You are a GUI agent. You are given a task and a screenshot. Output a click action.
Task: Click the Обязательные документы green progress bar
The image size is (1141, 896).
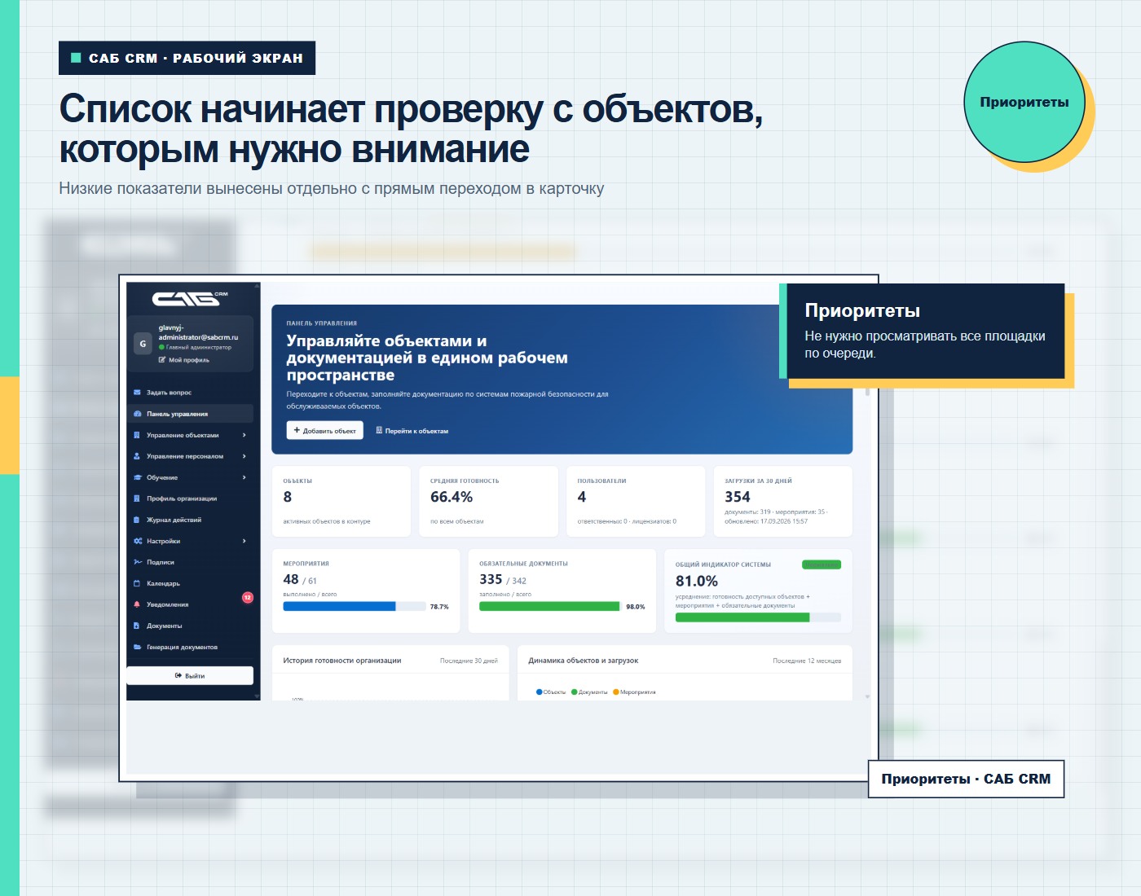click(551, 606)
